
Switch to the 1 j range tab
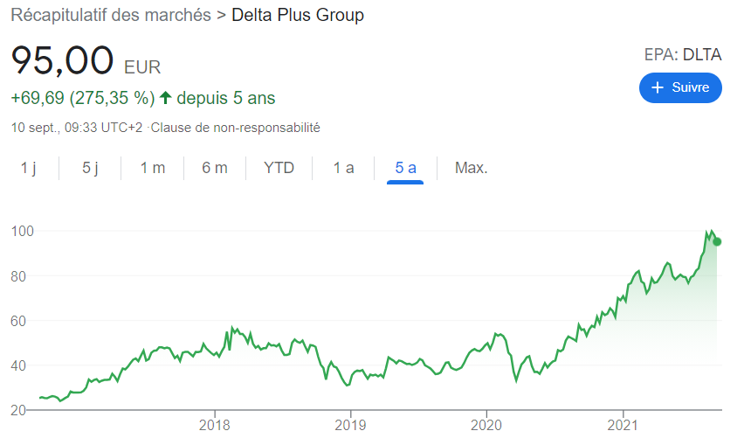[29, 168]
